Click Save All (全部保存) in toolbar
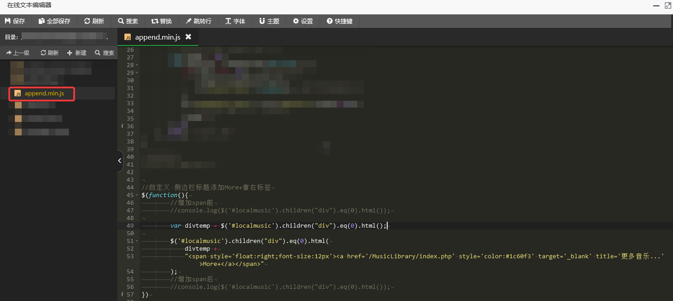This screenshot has height=301, width=673. tap(55, 21)
